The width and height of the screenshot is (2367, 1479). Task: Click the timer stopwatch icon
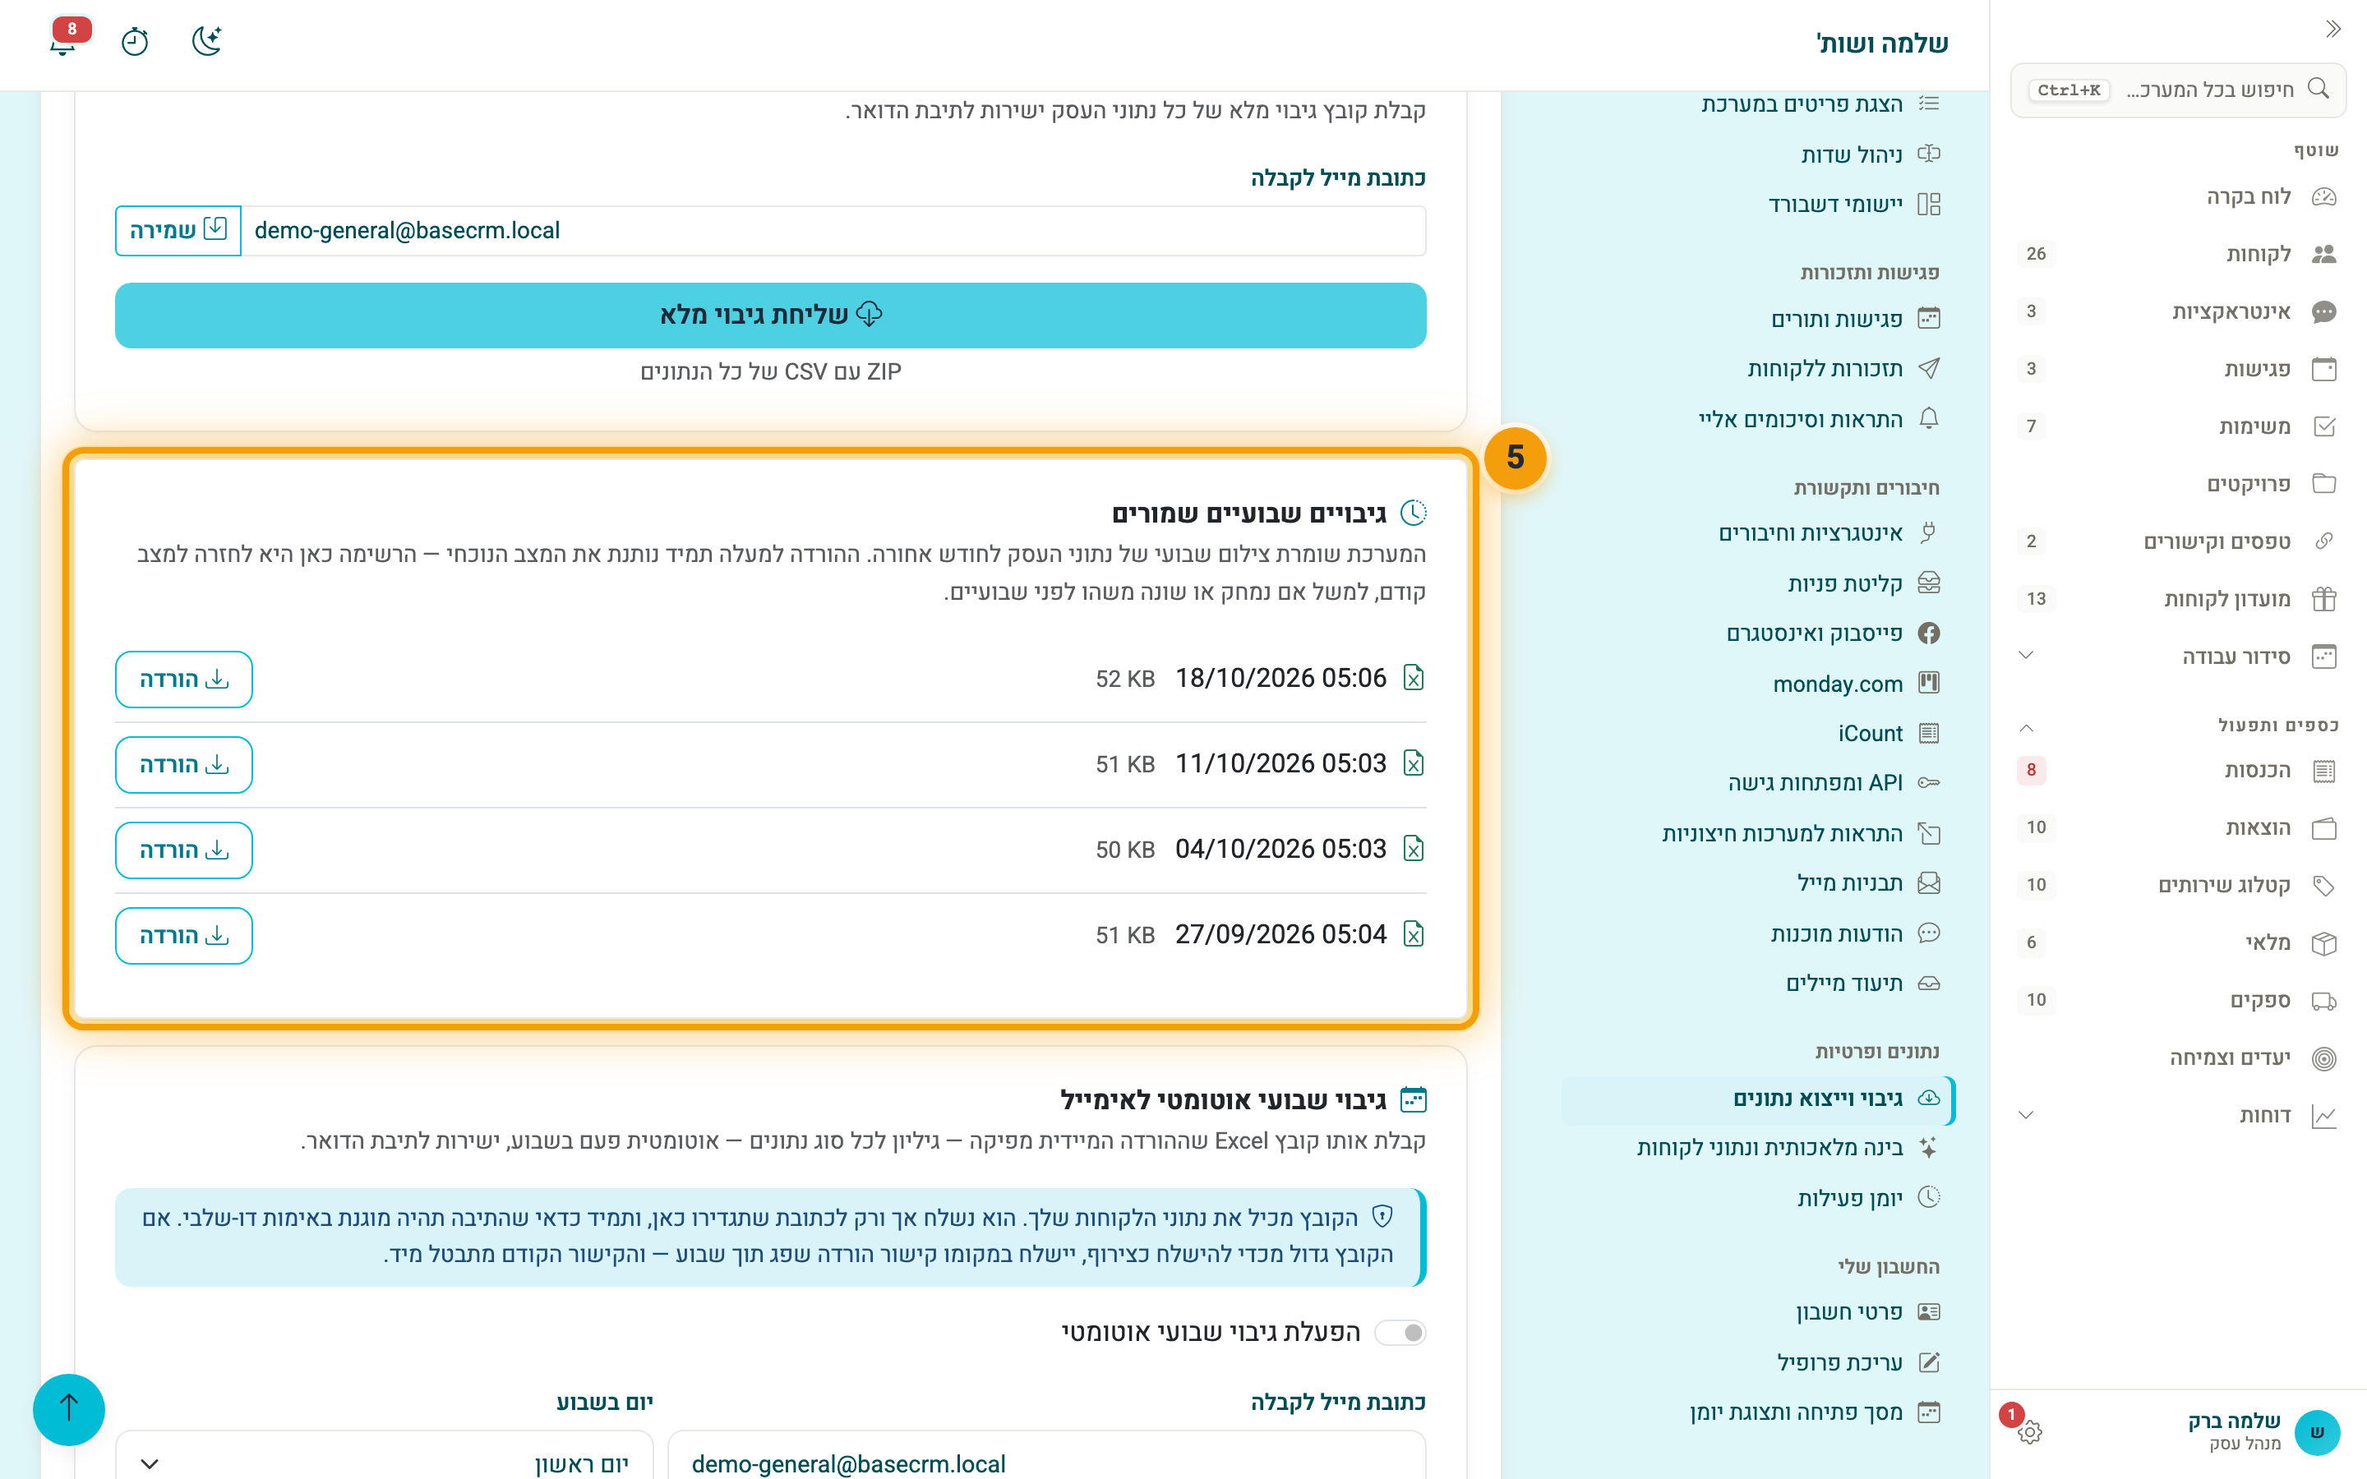tap(135, 42)
